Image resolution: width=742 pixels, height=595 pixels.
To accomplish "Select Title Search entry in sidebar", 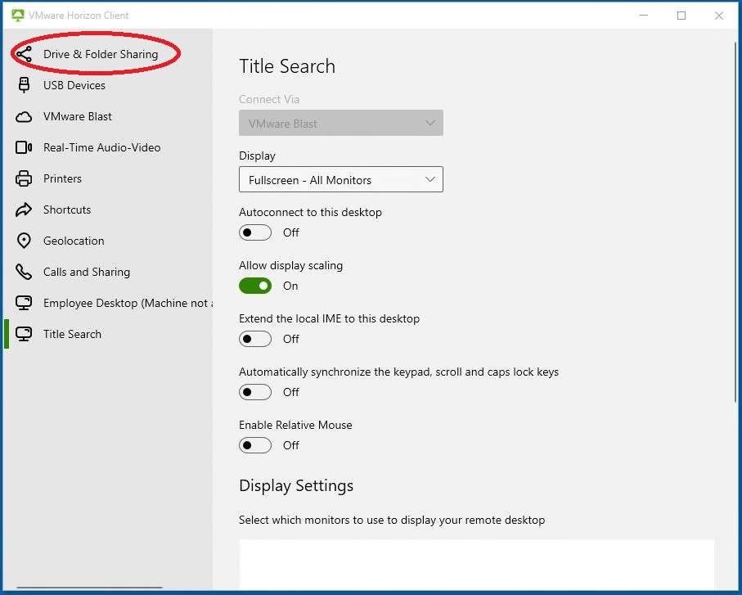I will point(108,334).
